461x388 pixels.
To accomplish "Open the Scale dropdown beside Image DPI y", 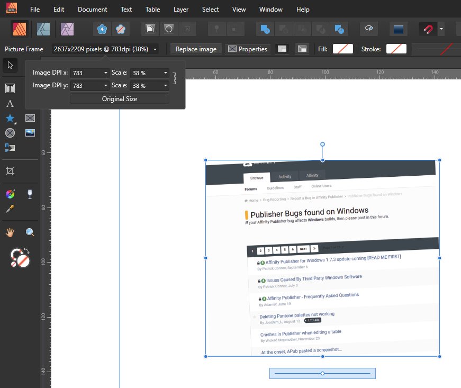I will [166, 86].
